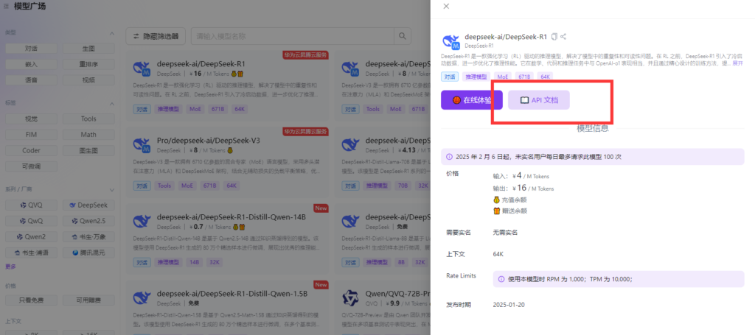Click the MoE tag in the detail panel
The height and width of the screenshot is (335, 755).
[x=503, y=77]
